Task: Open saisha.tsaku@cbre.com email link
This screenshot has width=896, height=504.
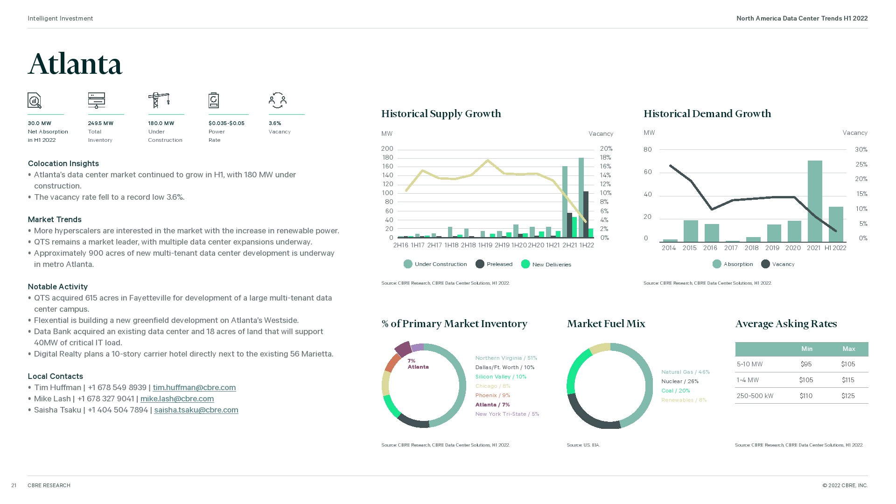Action: coord(196,410)
